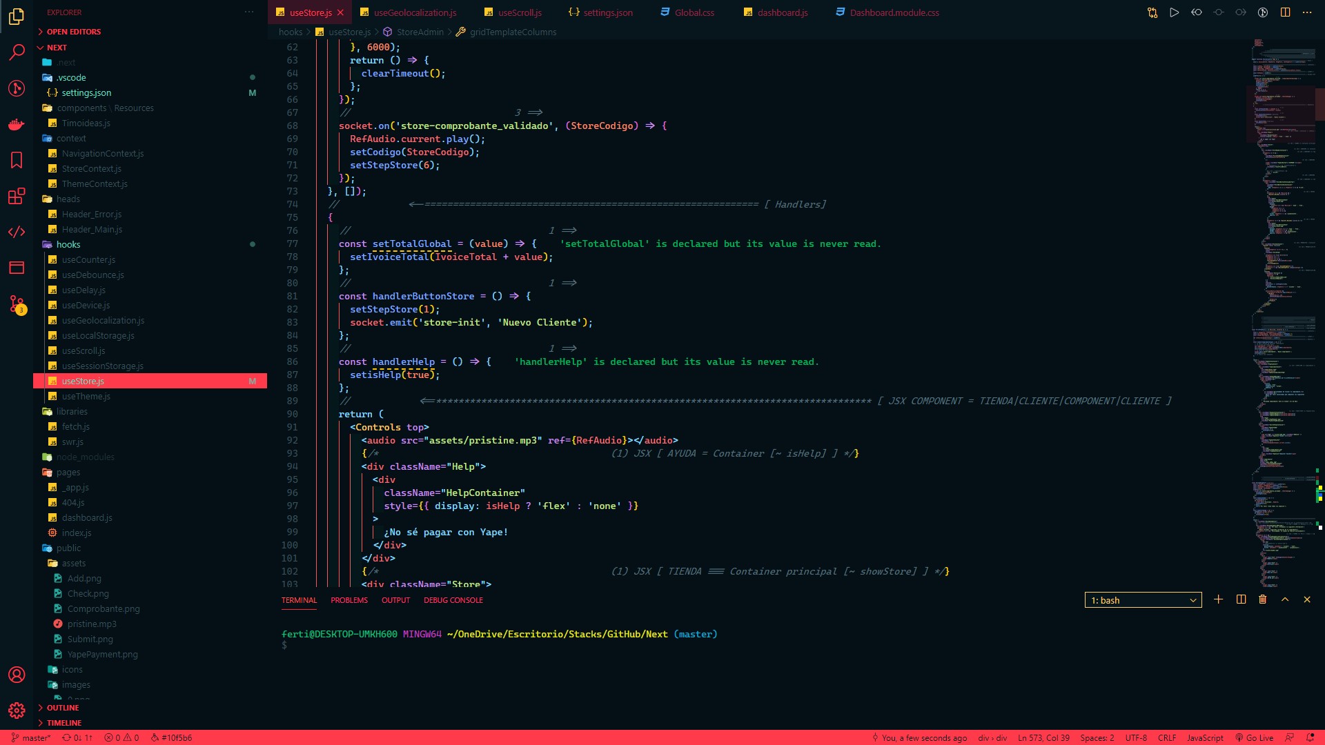Expand the OUTLINE section
Image resolution: width=1325 pixels, height=745 pixels.
pos(62,708)
